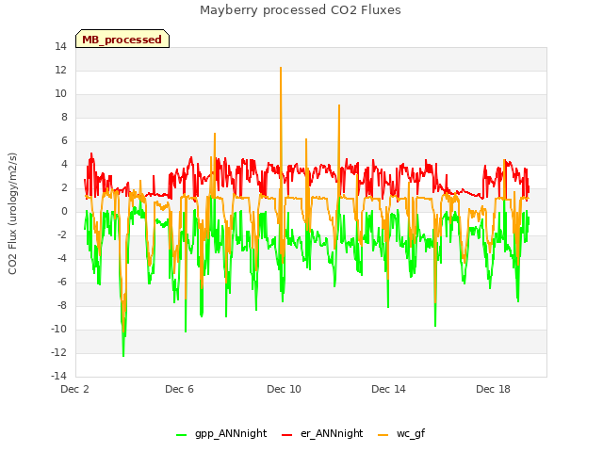The width and height of the screenshot is (603, 452).
Task: Click the green gpp_ANNnight legend swatch
Action: pos(181,435)
